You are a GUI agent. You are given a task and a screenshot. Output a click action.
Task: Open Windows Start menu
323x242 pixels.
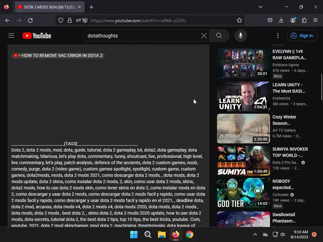pyautogui.click(x=134, y=234)
